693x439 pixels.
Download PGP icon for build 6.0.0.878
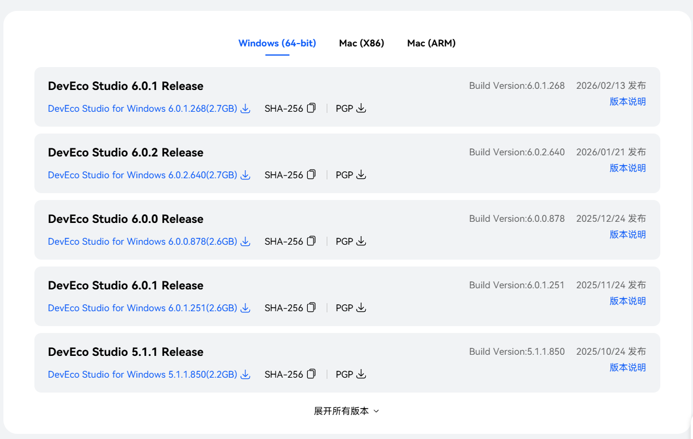[361, 241]
